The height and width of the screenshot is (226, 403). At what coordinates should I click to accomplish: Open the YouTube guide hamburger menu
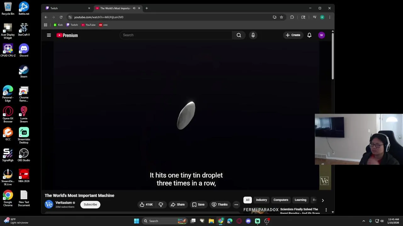click(49, 35)
